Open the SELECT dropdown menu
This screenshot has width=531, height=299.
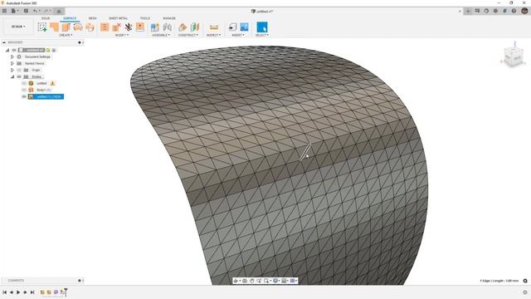[262, 35]
